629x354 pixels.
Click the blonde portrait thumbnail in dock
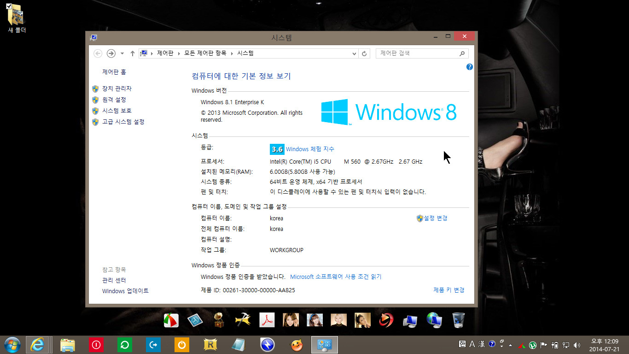[x=339, y=320]
